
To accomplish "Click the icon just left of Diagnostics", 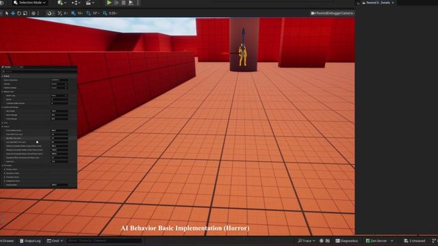I will pyautogui.click(x=328, y=241).
